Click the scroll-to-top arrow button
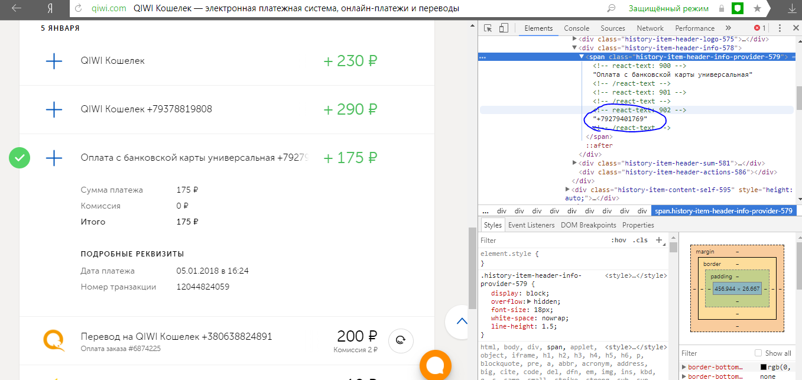 tap(462, 321)
